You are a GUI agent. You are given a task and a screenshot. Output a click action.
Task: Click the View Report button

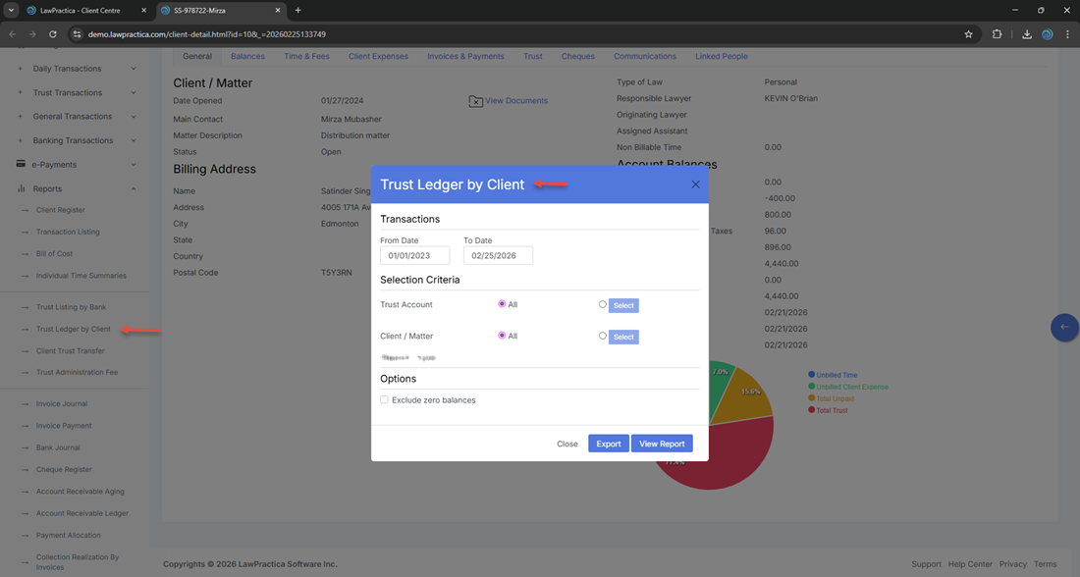click(x=662, y=444)
